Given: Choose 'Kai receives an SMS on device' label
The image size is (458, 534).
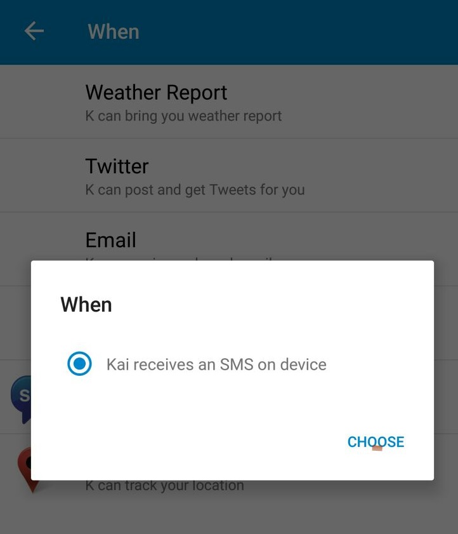Looking at the screenshot, I should [x=216, y=364].
